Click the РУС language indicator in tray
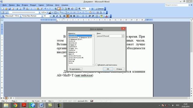 click(x=178, y=105)
